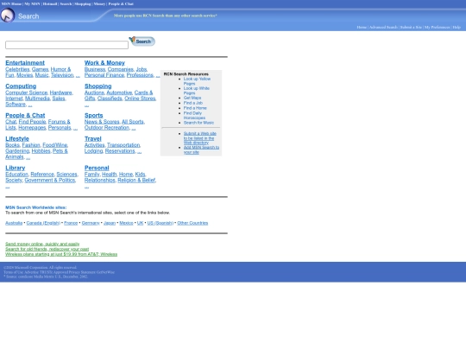Go to Advanced Search in header links

coord(383,27)
